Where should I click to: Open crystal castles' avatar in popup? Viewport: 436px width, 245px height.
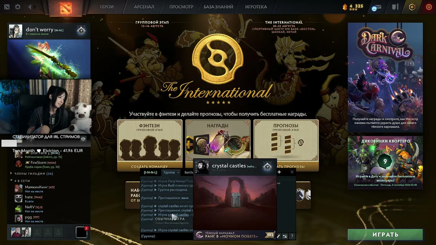click(x=202, y=167)
